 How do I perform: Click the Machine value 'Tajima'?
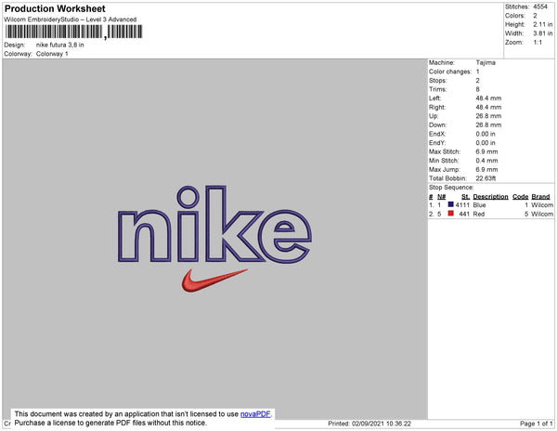coord(486,62)
